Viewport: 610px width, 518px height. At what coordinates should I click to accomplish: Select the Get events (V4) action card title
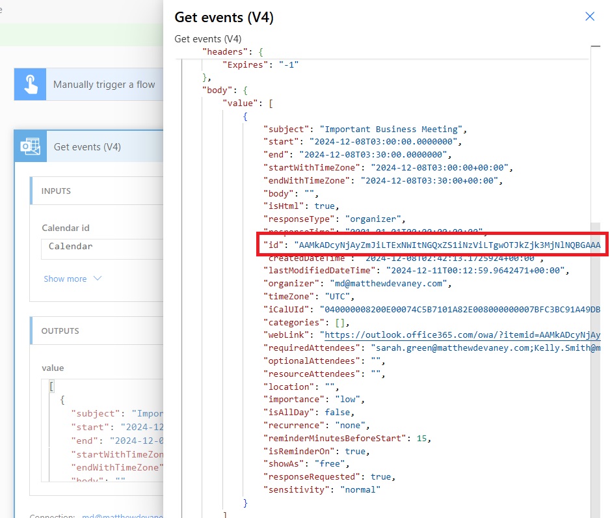pyautogui.click(x=87, y=147)
